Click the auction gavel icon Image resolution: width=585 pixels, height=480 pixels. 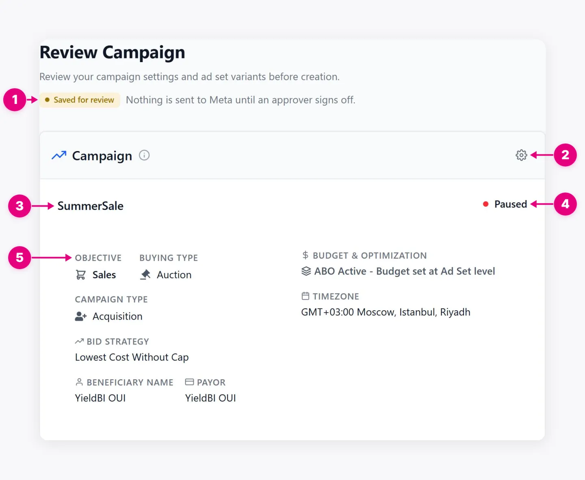tap(145, 275)
